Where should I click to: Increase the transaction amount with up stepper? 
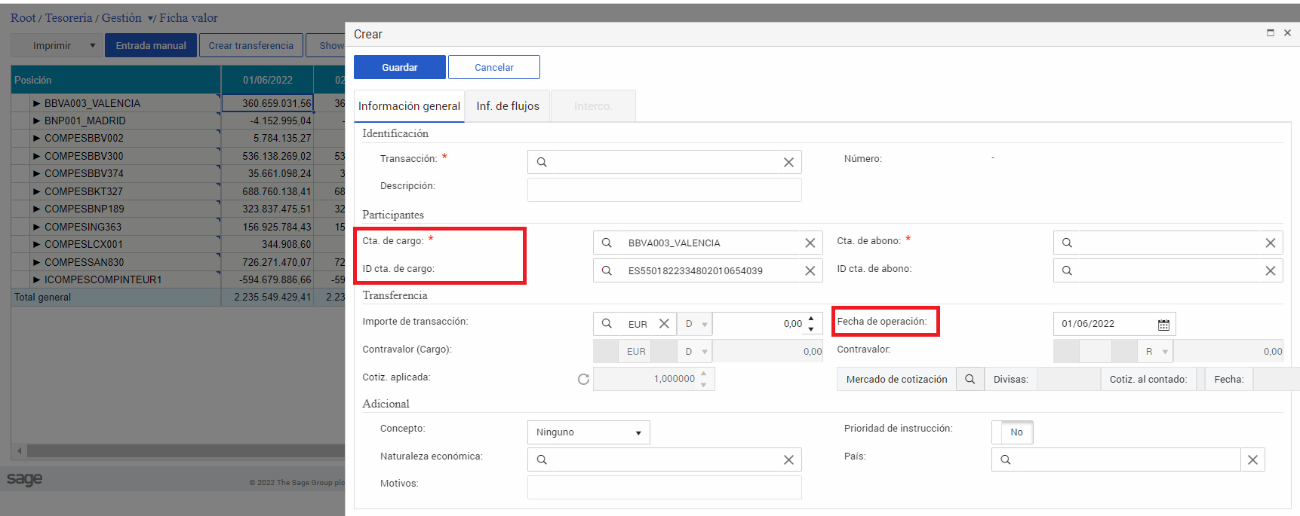811,319
